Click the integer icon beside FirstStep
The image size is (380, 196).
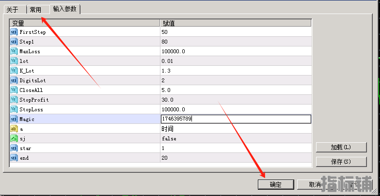pos(14,32)
